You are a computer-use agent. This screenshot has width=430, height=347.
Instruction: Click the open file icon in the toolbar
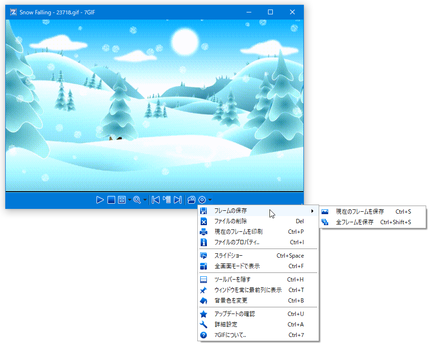click(x=192, y=200)
